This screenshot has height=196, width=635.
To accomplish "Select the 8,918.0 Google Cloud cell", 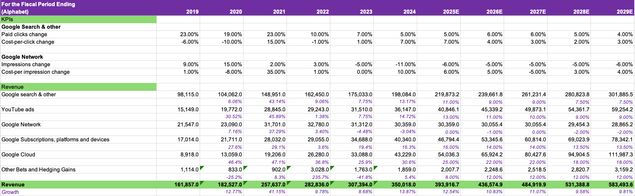I will tap(189, 155).
